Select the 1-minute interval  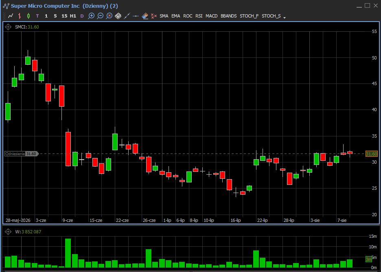pos(46,16)
